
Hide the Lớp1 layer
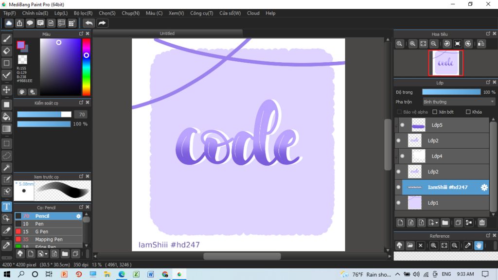coord(399,203)
